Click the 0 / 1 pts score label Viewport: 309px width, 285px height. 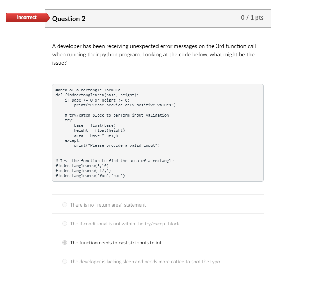[x=252, y=17]
